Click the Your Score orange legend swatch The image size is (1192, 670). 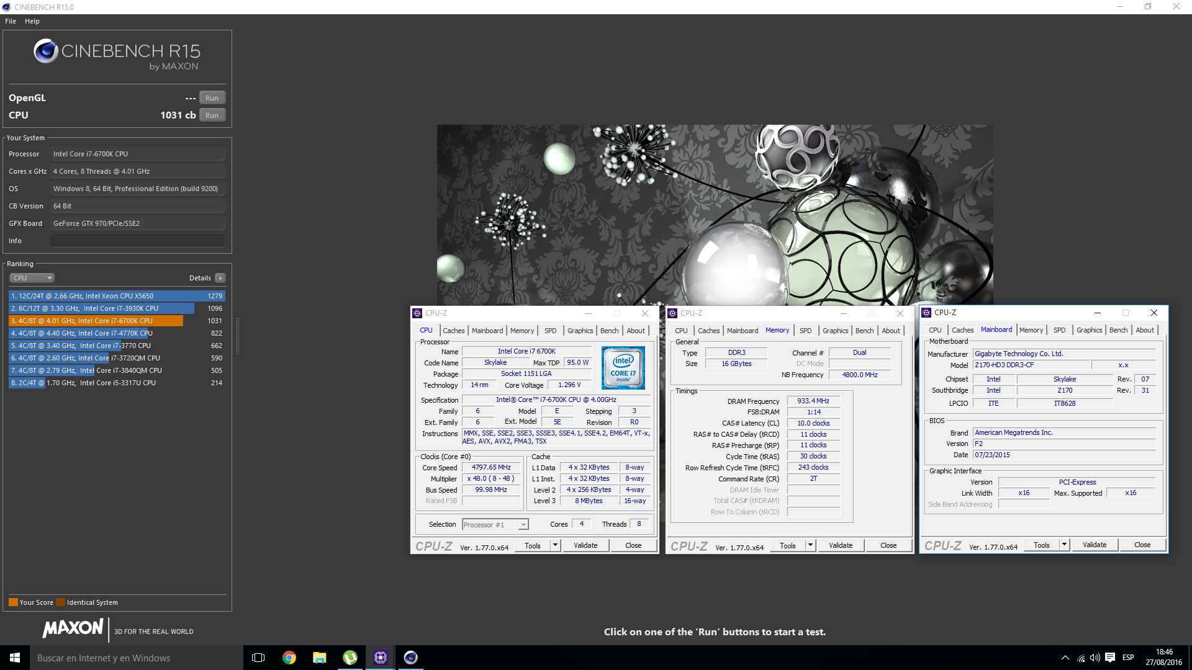13,602
